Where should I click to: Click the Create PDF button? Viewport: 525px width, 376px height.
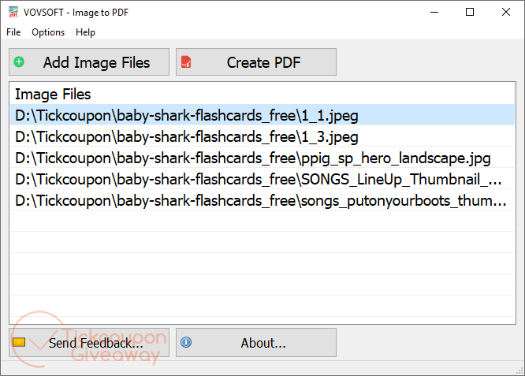256,62
